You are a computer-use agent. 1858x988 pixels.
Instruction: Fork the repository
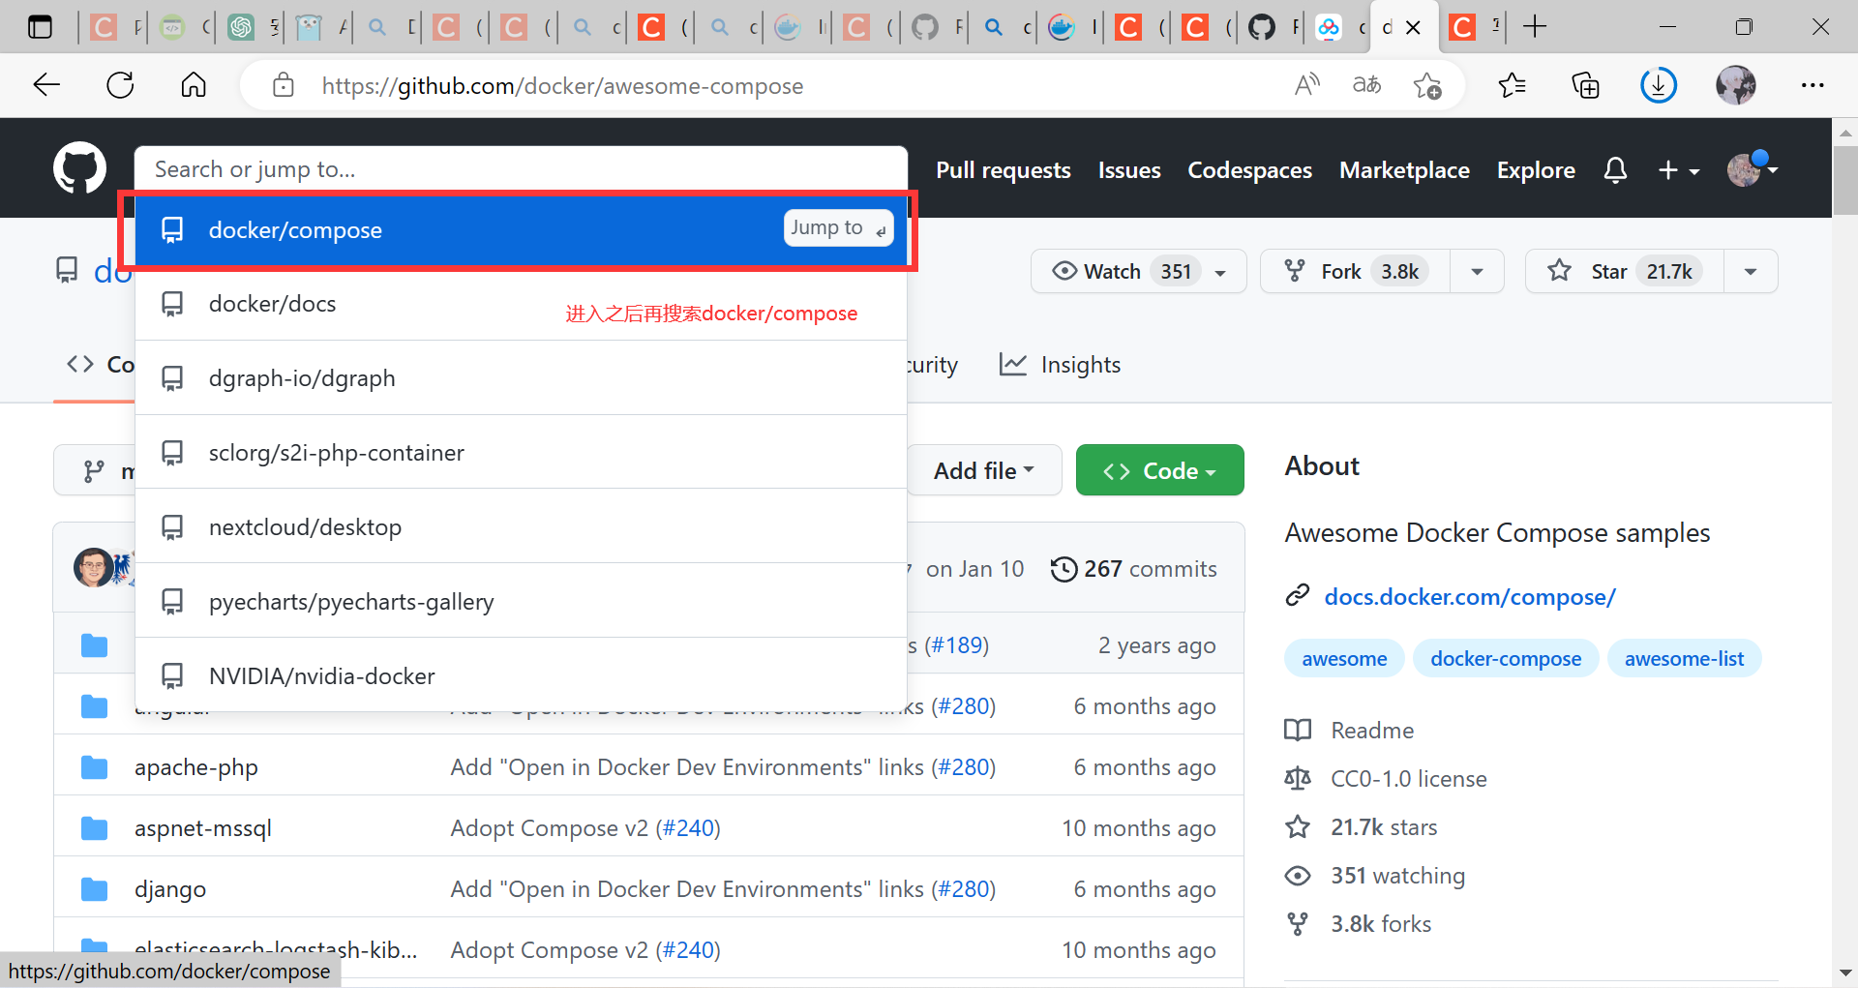1355,271
